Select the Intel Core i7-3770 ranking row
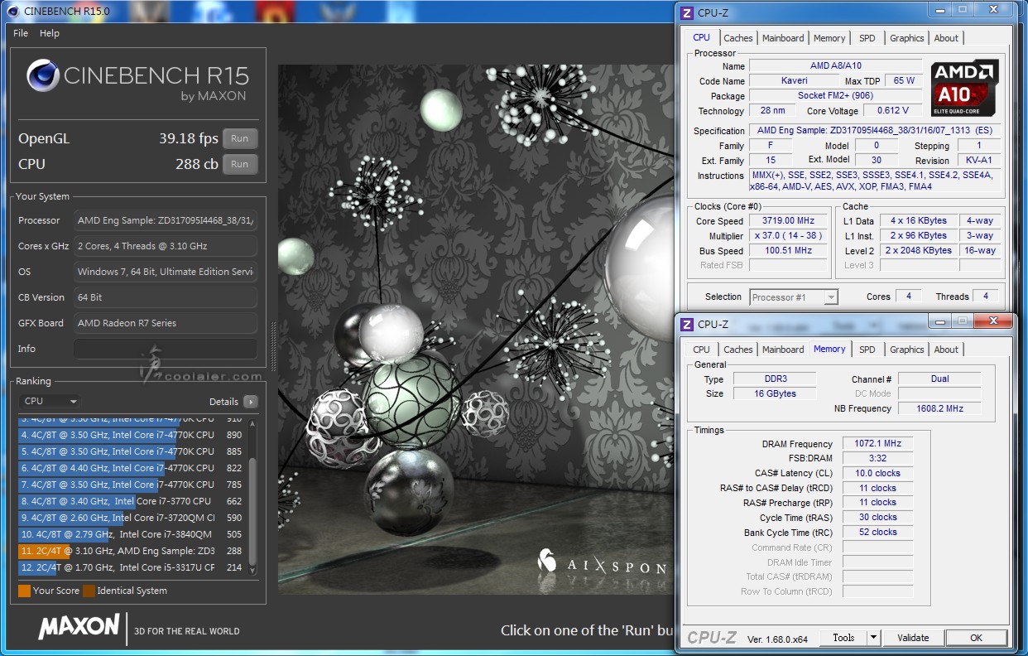Image resolution: width=1028 pixels, height=656 pixels. point(132,501)
